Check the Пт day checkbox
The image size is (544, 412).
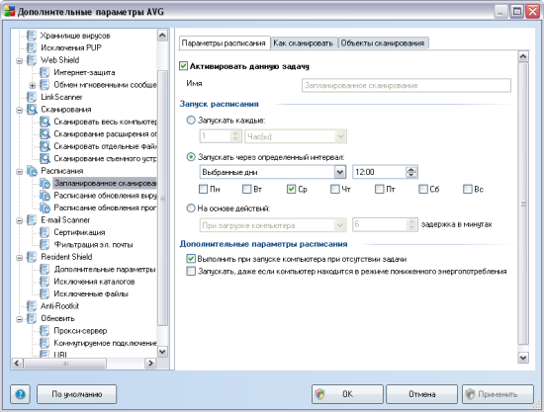tap(379, 189)
